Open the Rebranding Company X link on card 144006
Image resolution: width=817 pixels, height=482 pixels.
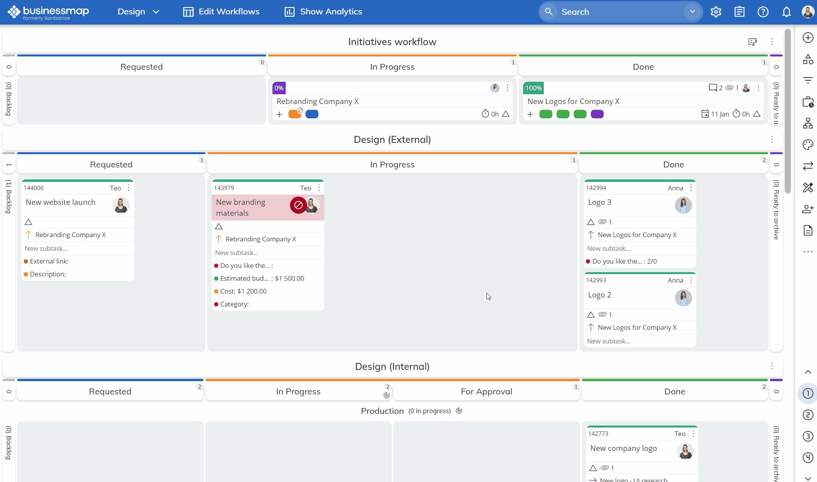click(x=70, y=235)
